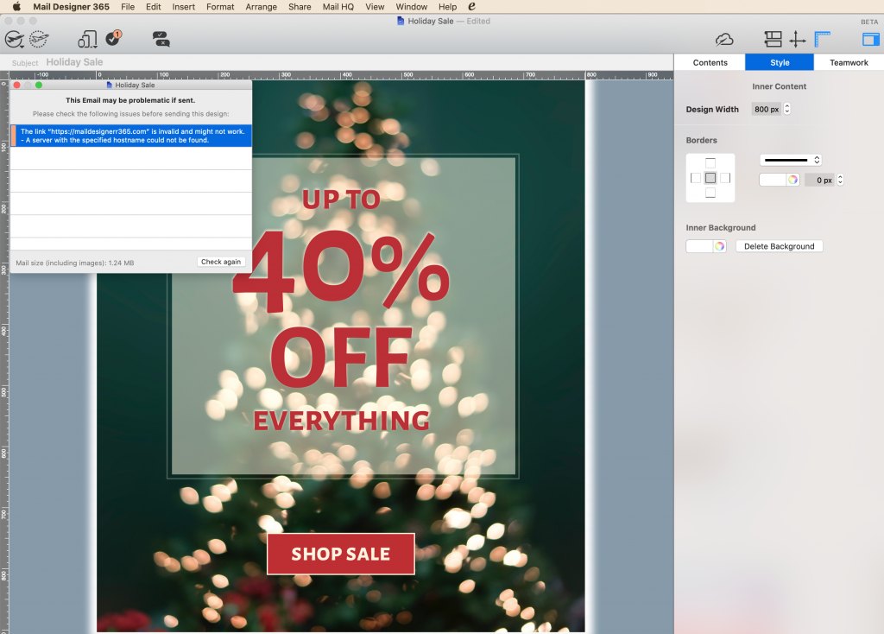Click the Delete Background button
This screenshot has width=884, height=634.
[x=780, y=246]
